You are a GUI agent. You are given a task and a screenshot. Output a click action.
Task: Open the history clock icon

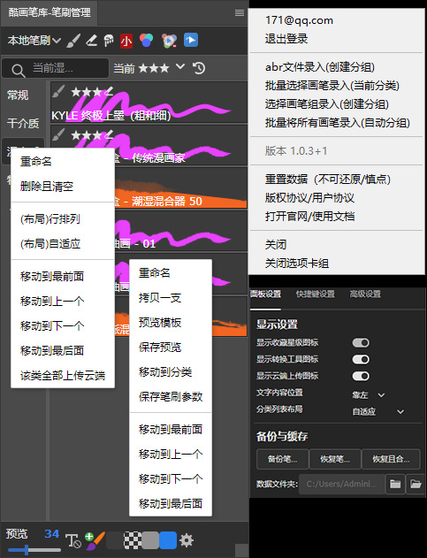tap(199, 67)
